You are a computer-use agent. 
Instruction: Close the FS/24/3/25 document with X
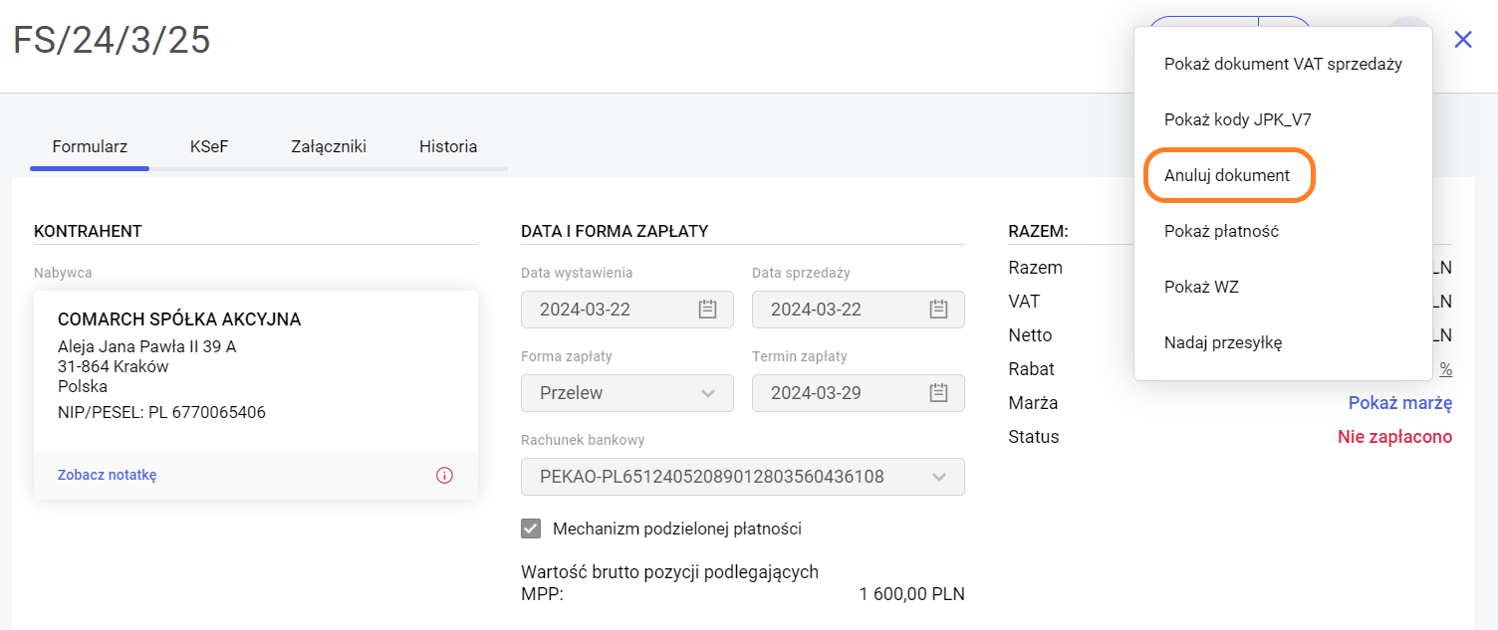(x=1463, y=40)
